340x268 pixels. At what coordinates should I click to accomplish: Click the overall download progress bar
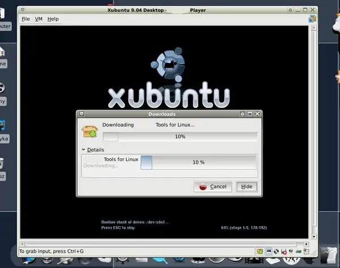[x=180, y=136]
